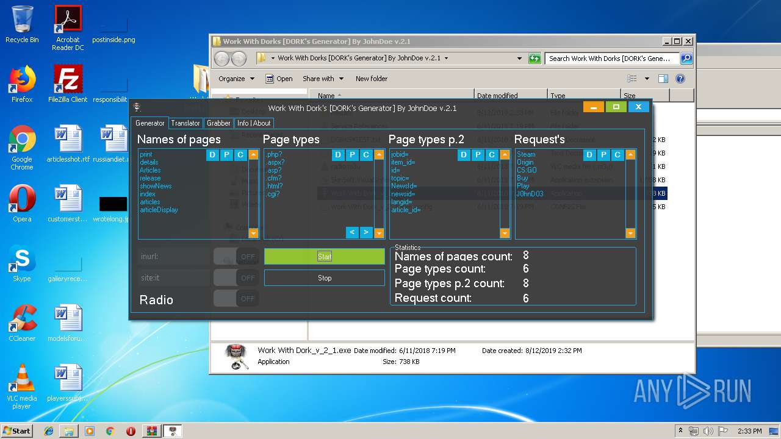Click down arrow of Names of pages list

click(x=253, y=233)
